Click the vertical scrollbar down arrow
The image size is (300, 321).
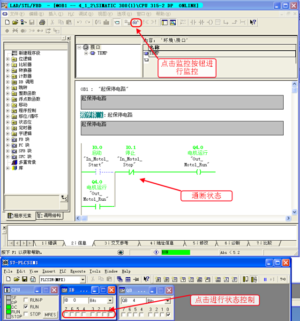[x=294, y=212]
